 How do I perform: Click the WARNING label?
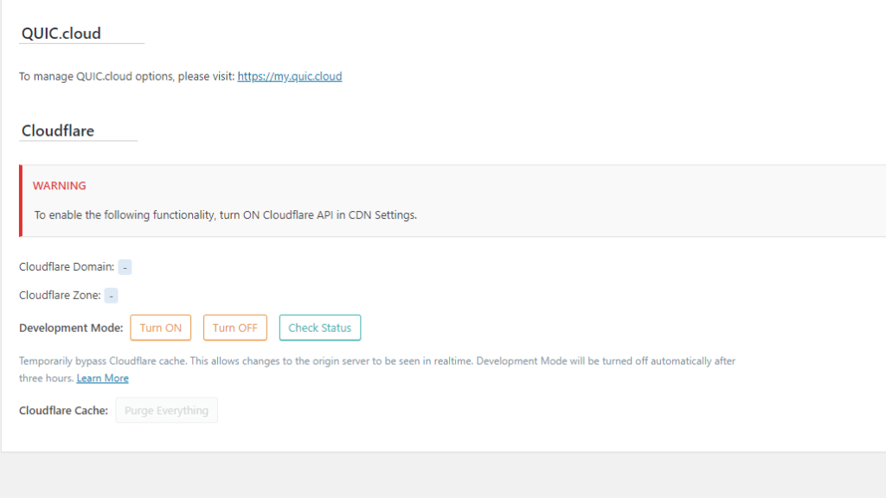click(x=60, y=186)
